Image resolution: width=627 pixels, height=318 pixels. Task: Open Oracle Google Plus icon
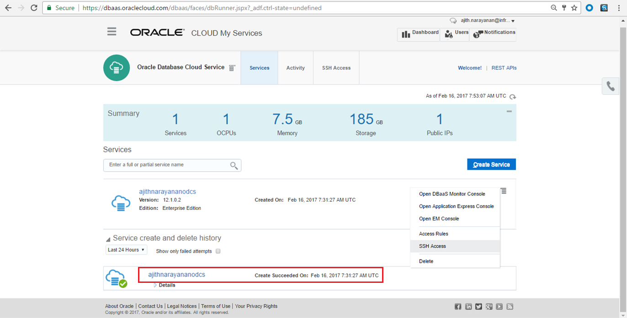coord(489,307)
